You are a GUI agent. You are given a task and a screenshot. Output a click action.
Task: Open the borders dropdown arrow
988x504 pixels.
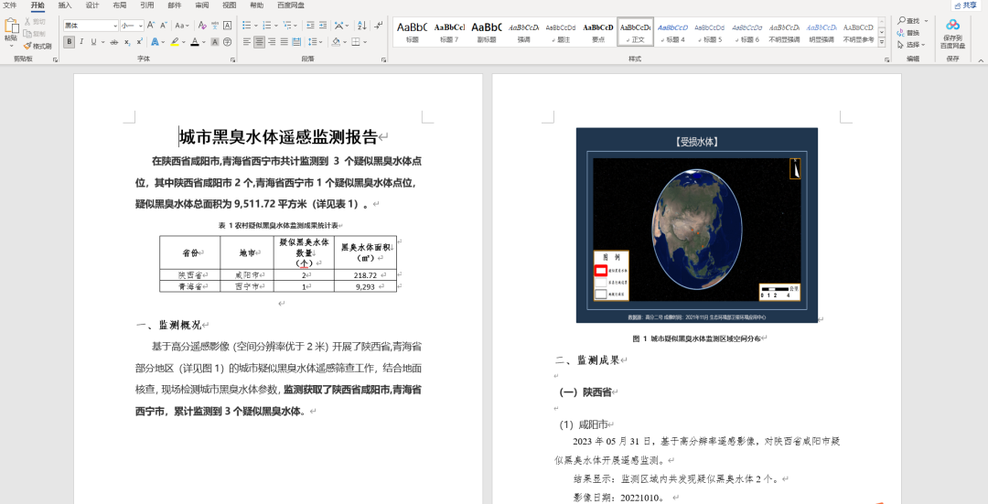365,42
